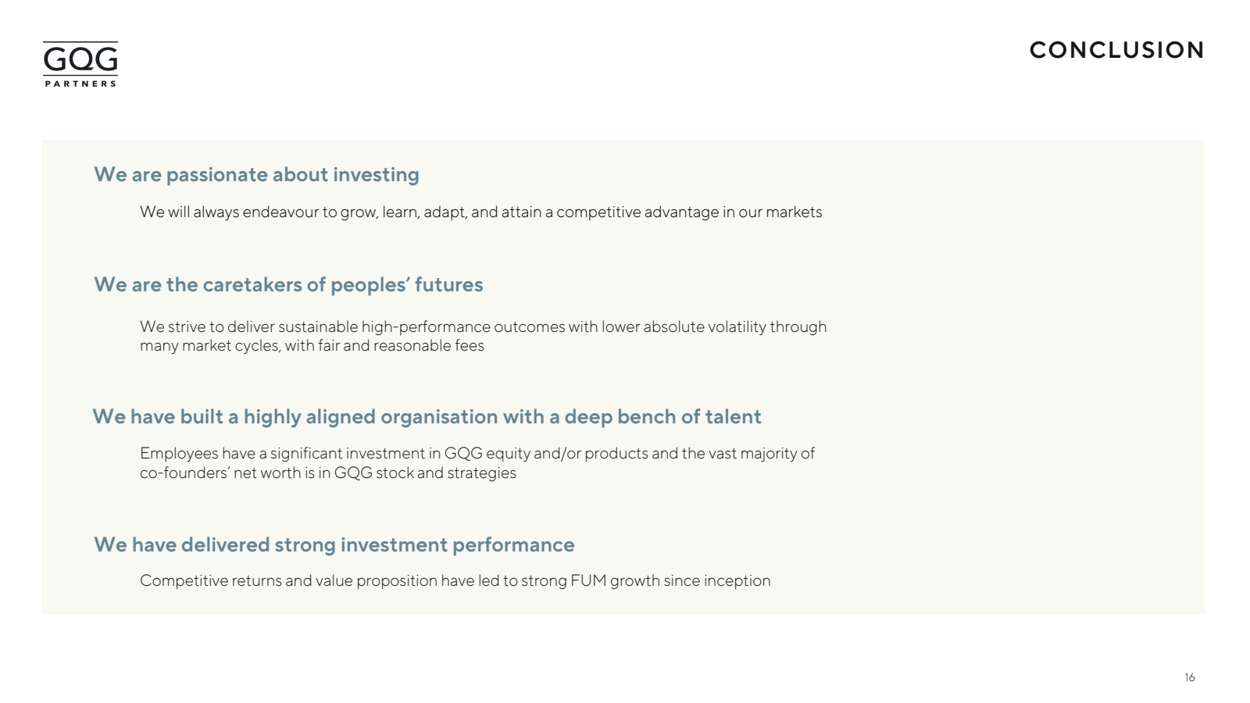Click the line starting "We strive to deliver"
The width and height of the screenshot is (1250, 703).
(x=483, y=327)
